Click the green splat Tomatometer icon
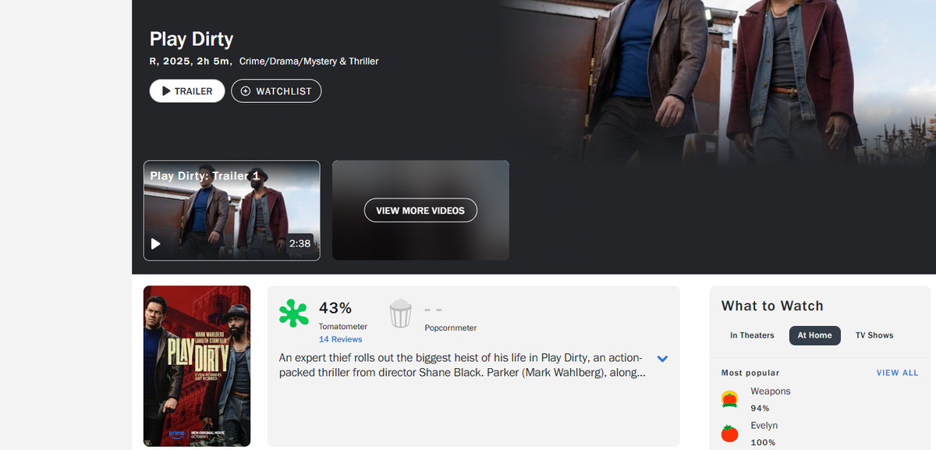This screenshot has height=450, width=936. pos(293,314)
